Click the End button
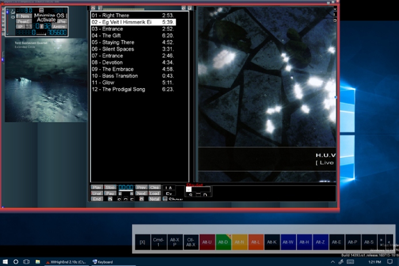Screen dimensions: 399x266 [97, 199]
